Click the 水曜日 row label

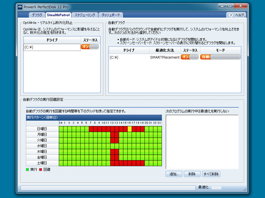click(42, 146)
